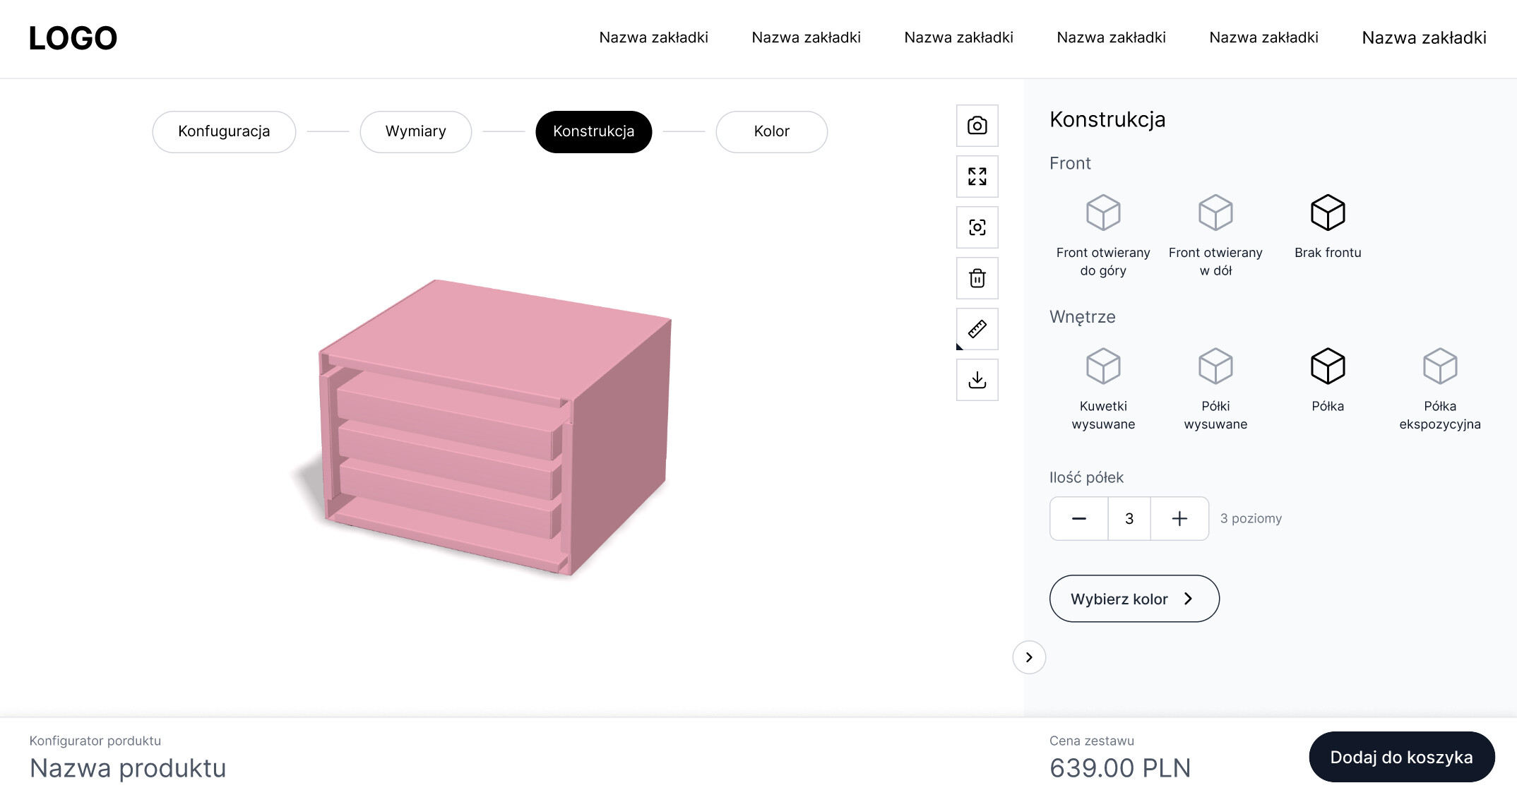Click the camera screenshot icon

pos(977,125)
